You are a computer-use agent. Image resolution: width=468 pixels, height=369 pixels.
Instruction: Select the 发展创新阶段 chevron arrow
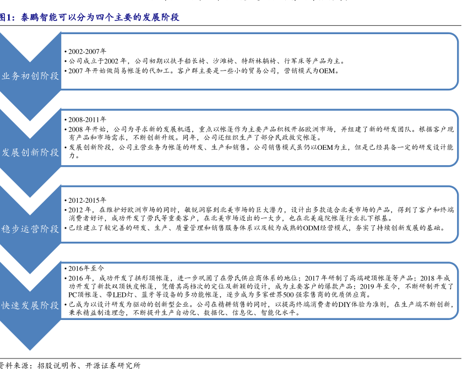tap(30, 152)
